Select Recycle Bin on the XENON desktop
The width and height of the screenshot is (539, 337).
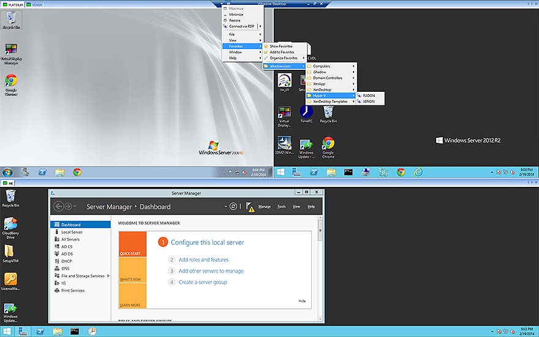(328, 114)
